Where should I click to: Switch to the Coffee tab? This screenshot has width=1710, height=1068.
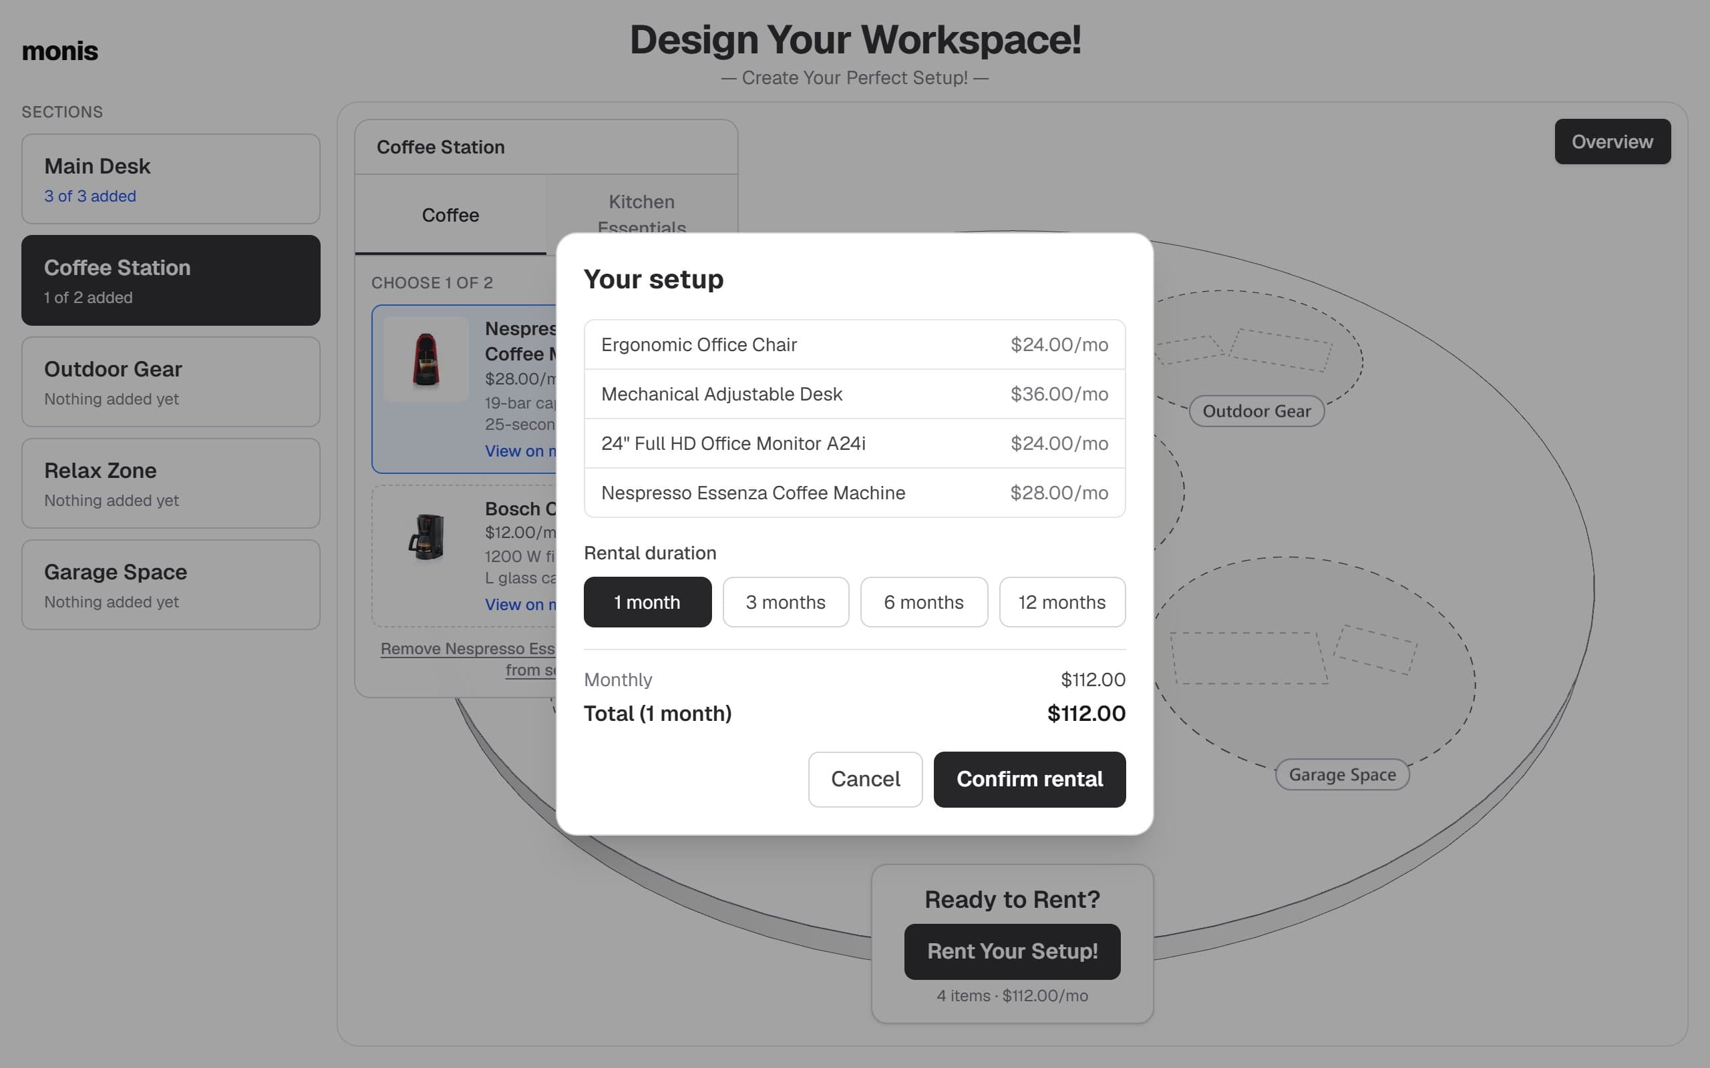(450, 215)
